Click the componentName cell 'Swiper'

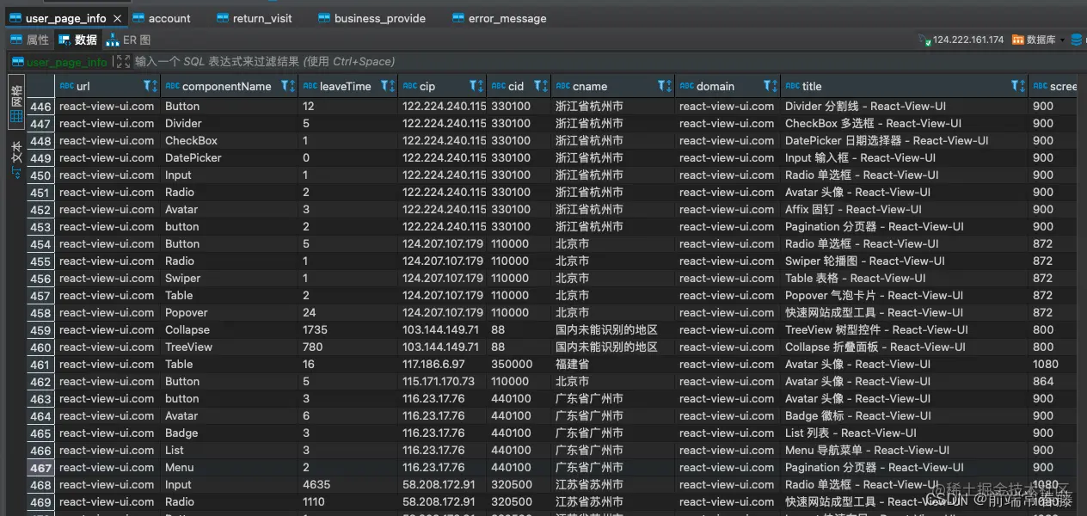[x=230, y=278]
